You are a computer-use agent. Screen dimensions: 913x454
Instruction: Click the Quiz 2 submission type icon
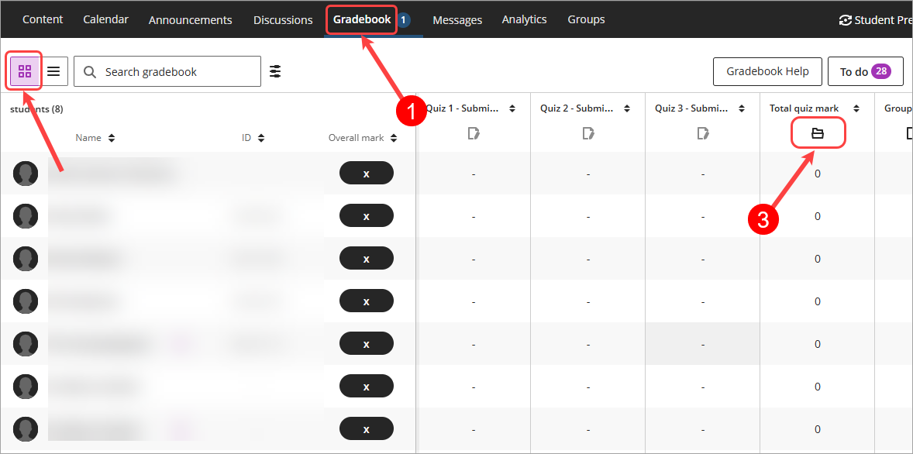pos(588,134)
